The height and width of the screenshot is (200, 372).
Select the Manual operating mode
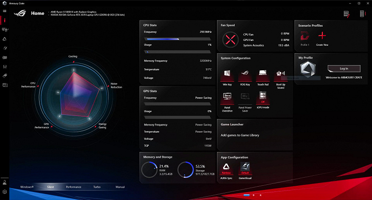(x=120, y=187)
